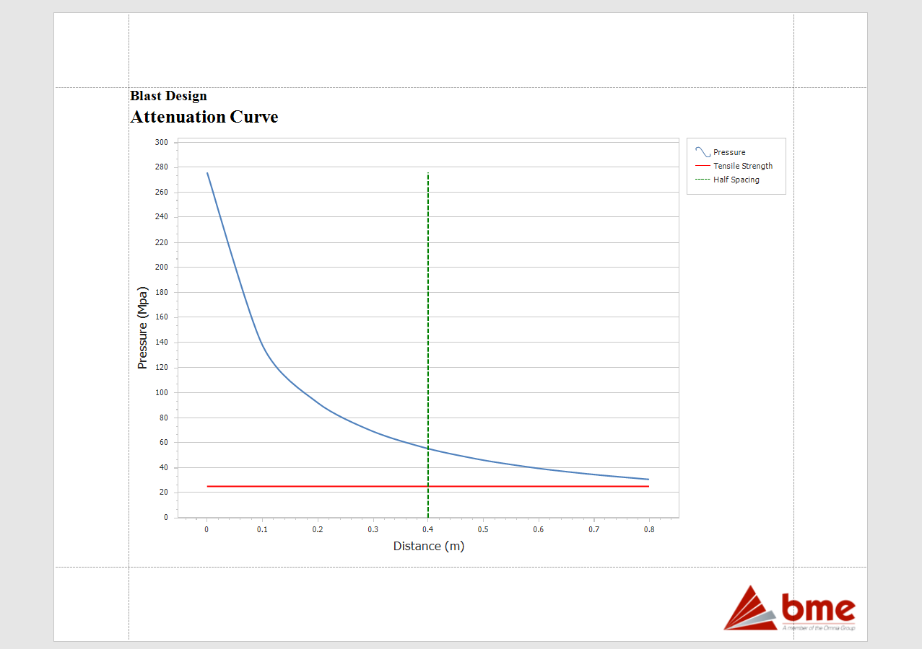Click the 300 tick label on y-axis
922x649 pixels.
pos(161,142)
